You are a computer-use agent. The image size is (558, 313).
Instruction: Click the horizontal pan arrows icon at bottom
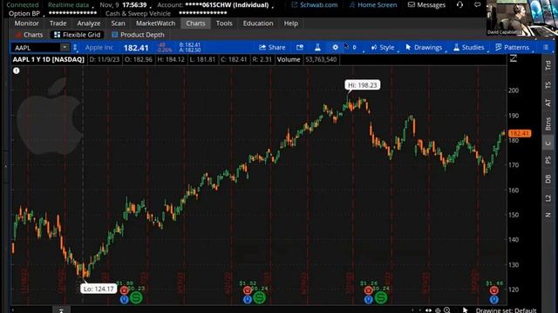click(x=428, y=310)
